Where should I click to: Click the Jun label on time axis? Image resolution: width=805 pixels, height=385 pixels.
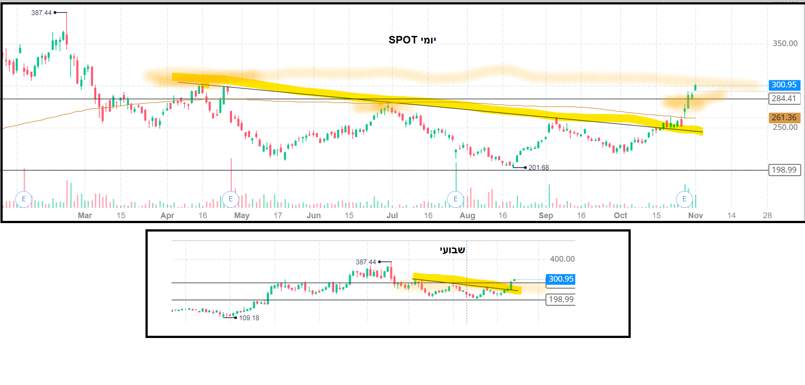coord(314,216)
